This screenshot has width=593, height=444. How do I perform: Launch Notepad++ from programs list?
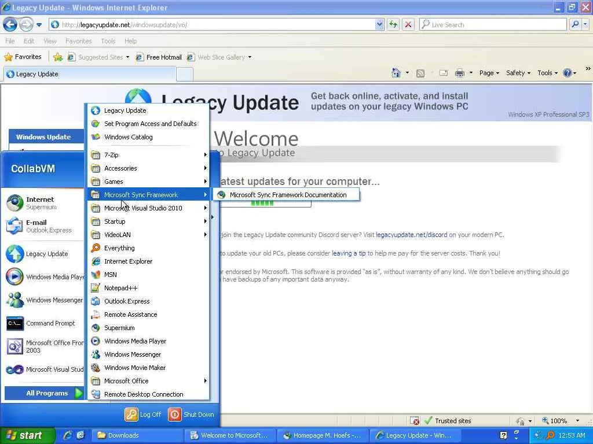pos(148,288)
